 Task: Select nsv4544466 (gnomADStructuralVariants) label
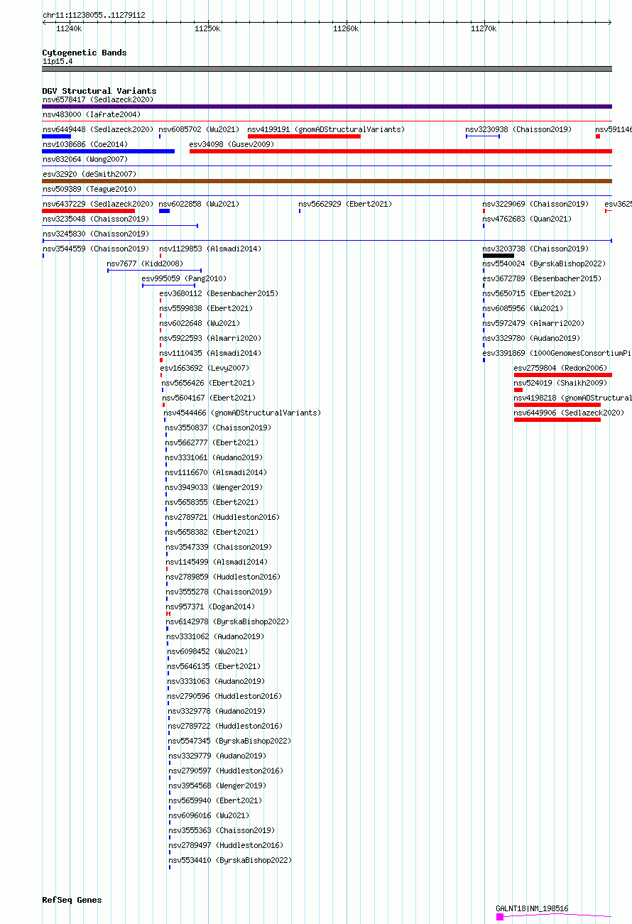pos(242,413)
